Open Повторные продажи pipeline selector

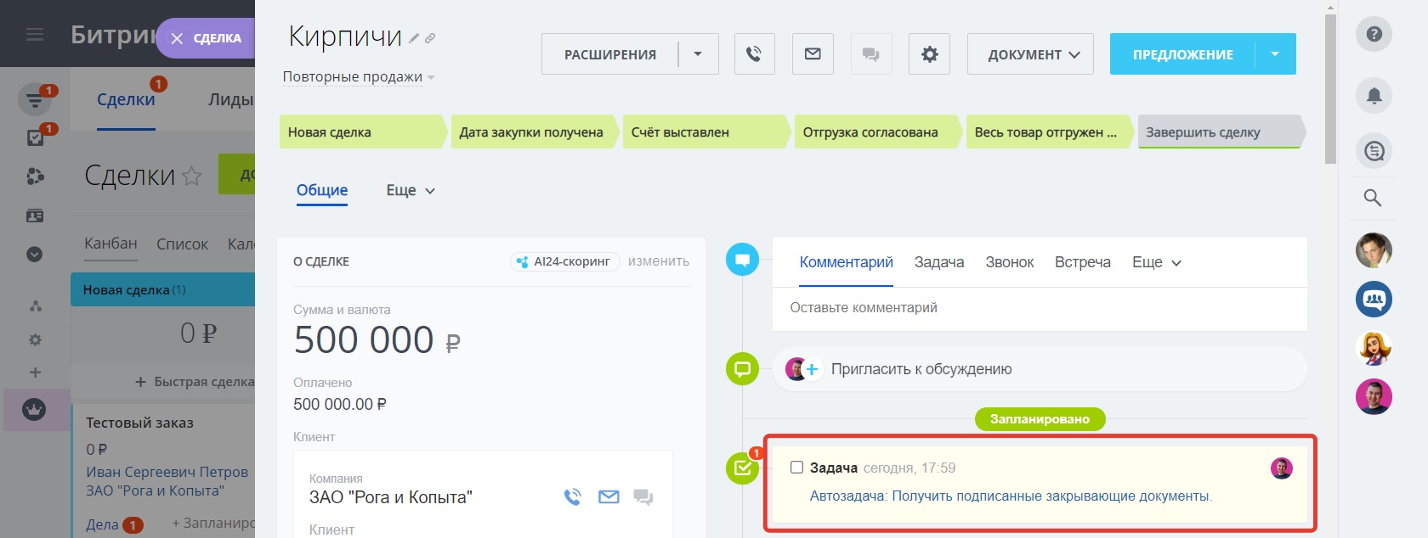coord(359,77)
